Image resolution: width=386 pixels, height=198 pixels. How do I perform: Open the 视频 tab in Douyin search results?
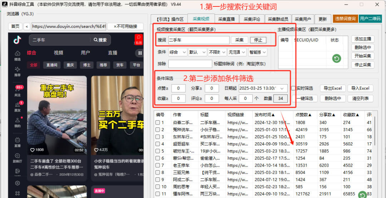(x=58, y=53)
